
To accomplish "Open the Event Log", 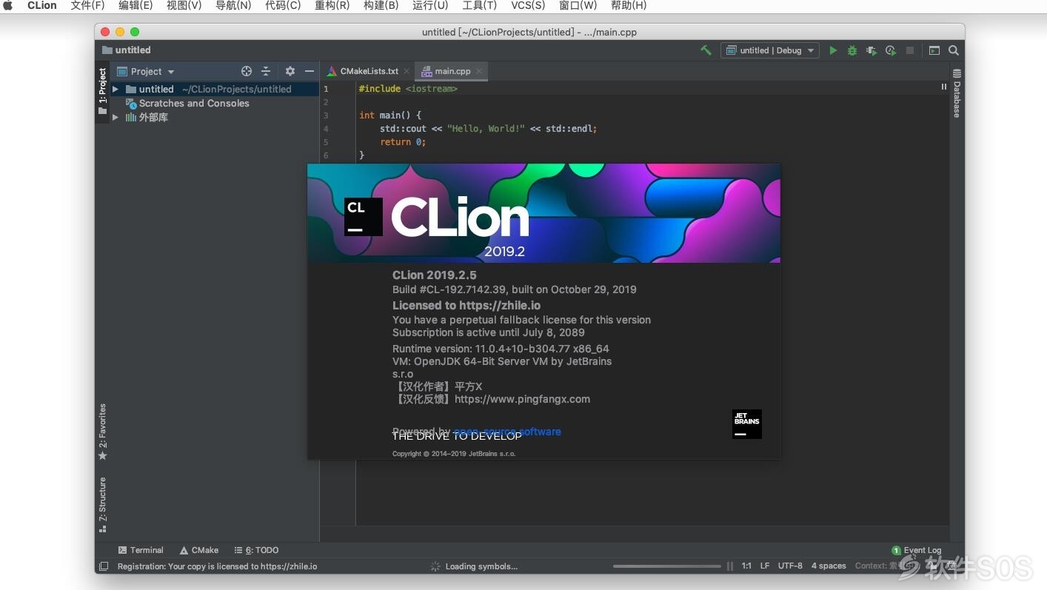I will coord(917,550).
